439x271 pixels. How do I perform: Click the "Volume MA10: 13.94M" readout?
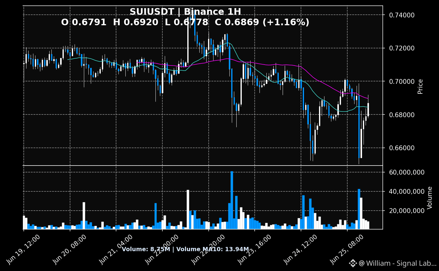213,249
